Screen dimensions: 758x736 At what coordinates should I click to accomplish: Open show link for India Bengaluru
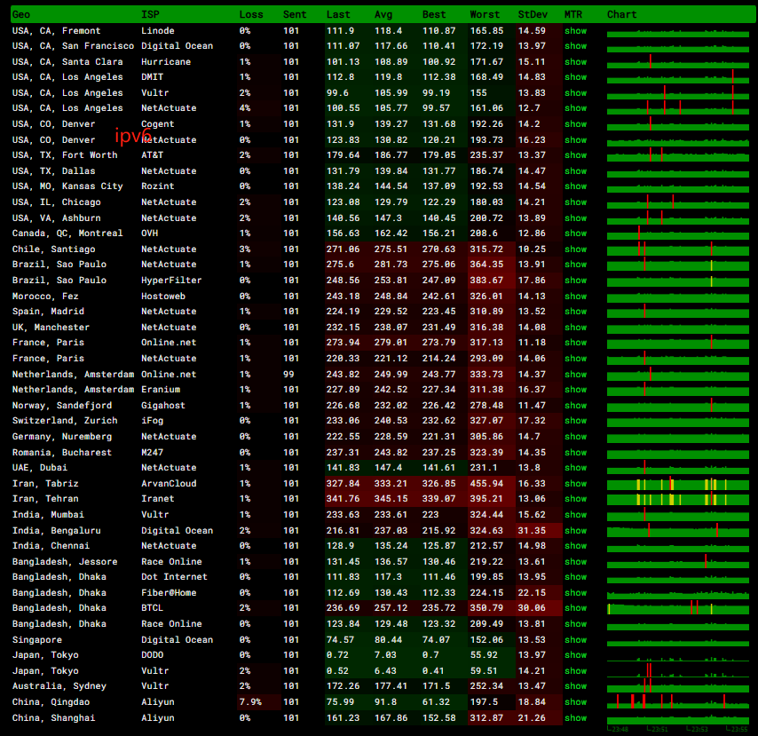(x=576, y=531)
